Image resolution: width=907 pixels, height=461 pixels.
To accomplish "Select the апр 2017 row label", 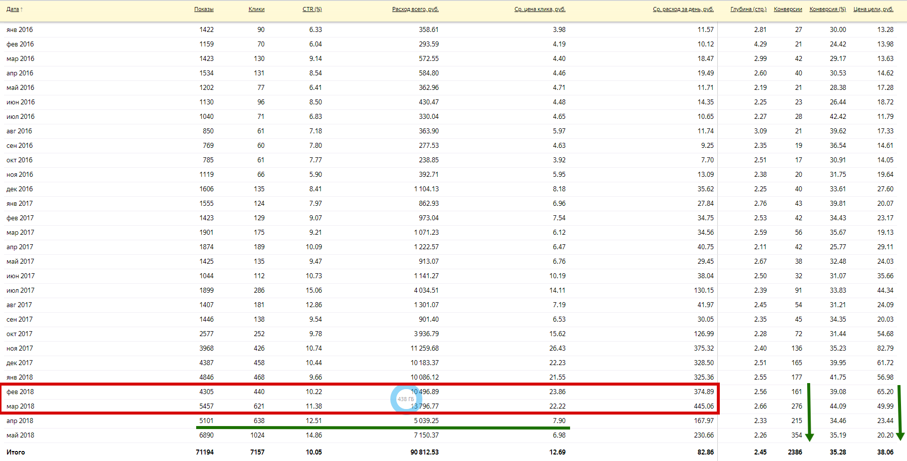I will (x=20, y=247).
